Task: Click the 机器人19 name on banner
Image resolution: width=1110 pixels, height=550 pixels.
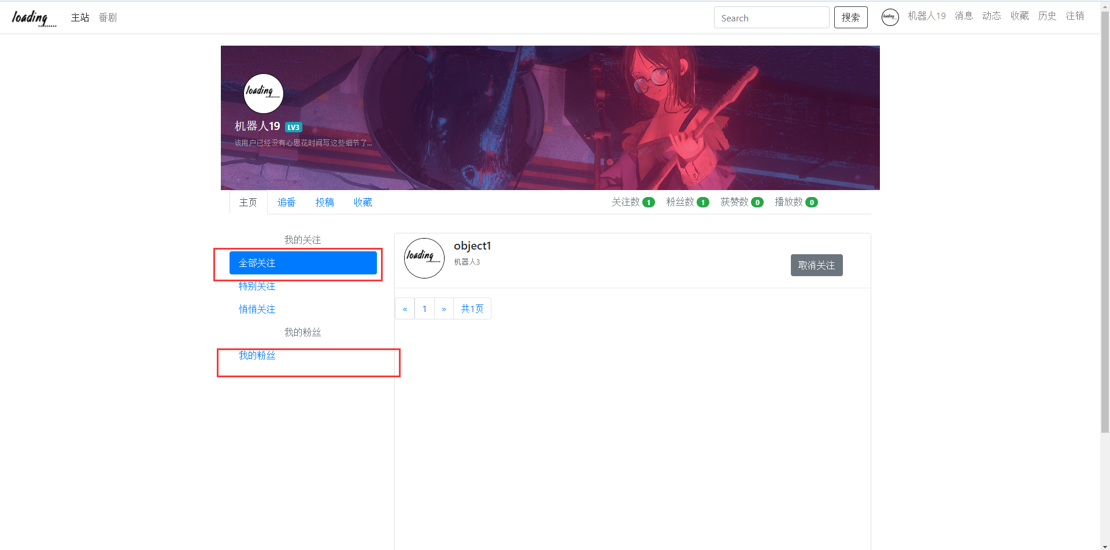Action: (257, 126)
